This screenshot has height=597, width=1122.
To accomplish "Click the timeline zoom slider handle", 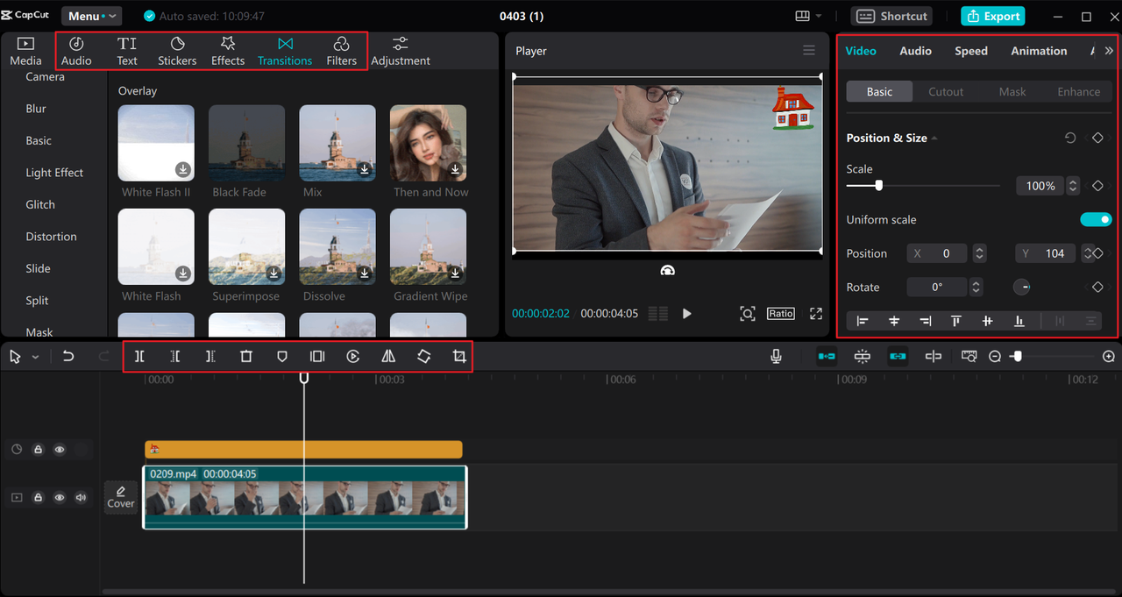I will pyautogui.click(x=1016, y=357).
